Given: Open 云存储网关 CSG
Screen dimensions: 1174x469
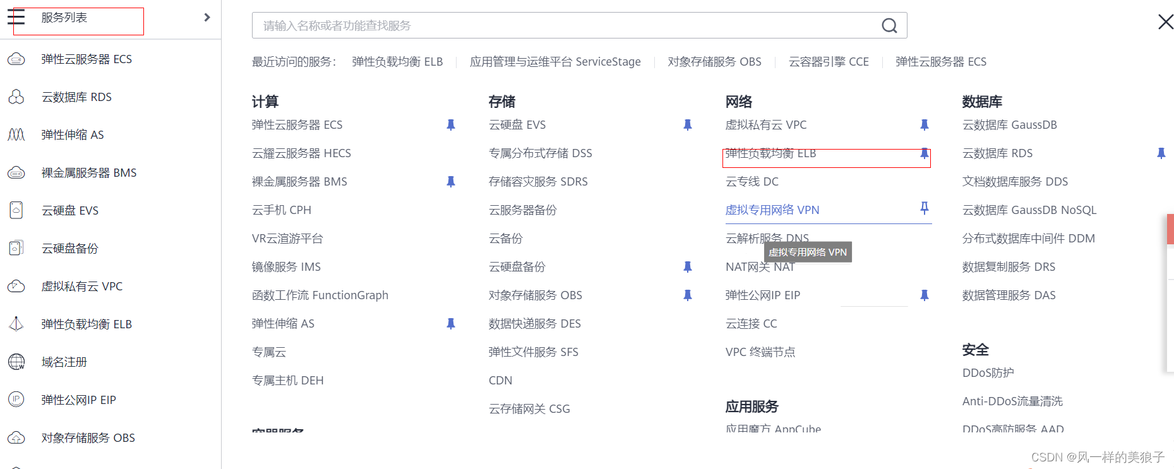Looking at the screenshot, I should tap(529, 409).
